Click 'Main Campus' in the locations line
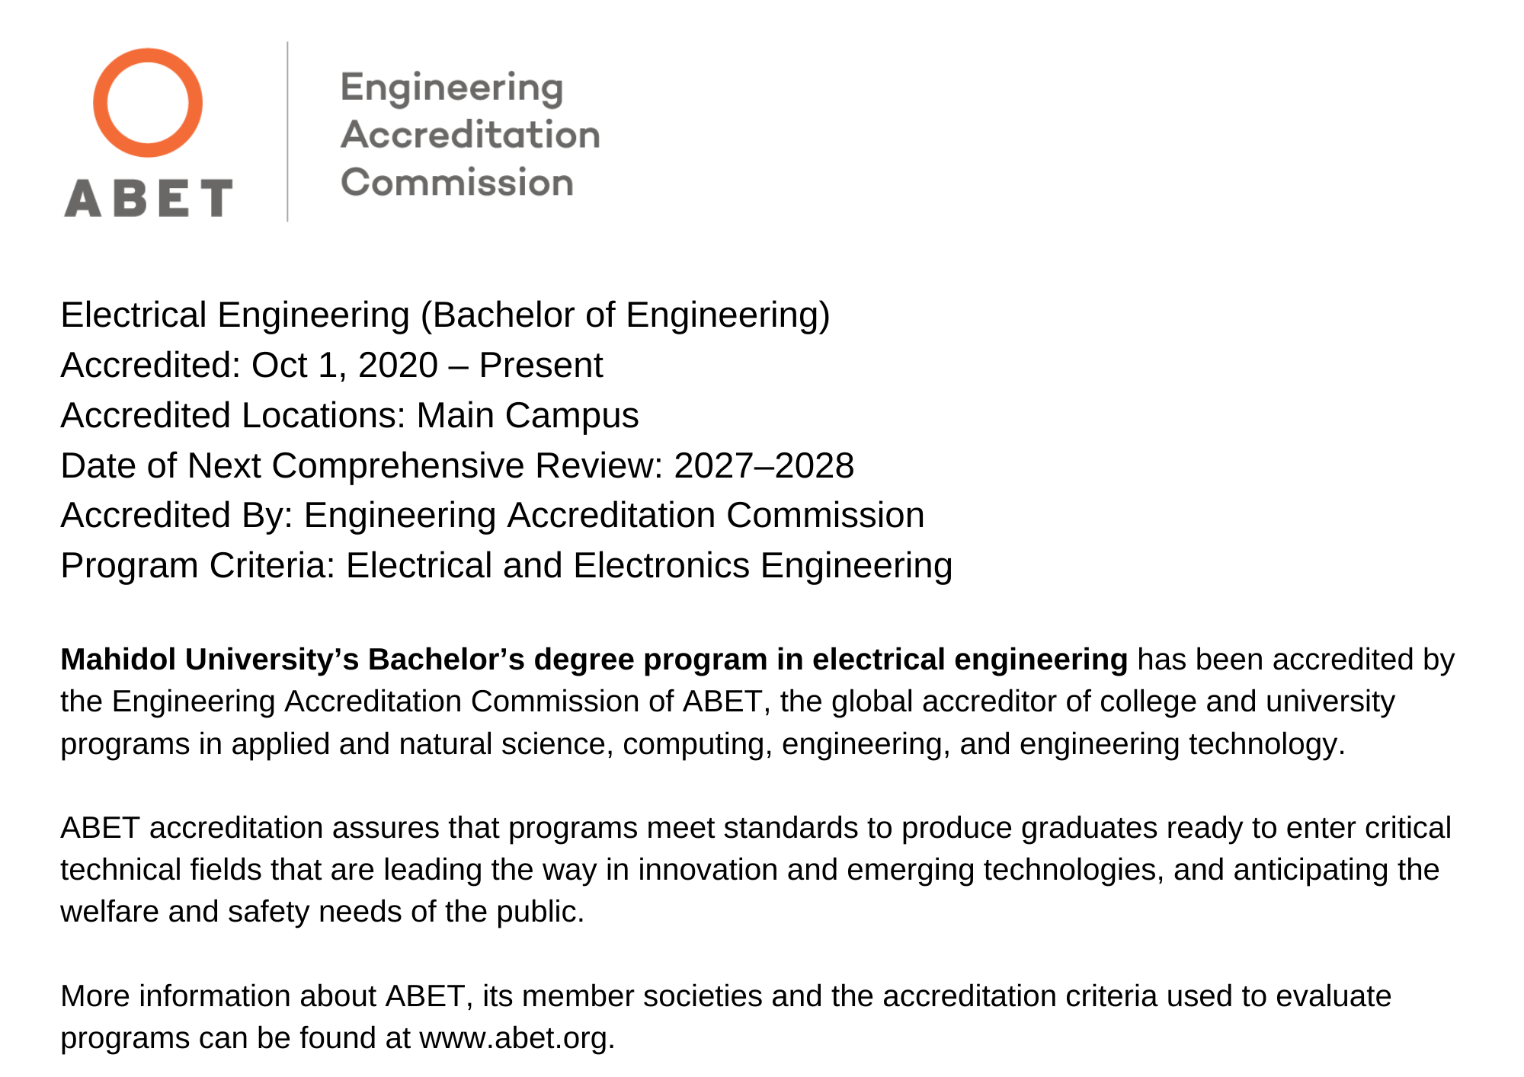 (x=527, y=416)
